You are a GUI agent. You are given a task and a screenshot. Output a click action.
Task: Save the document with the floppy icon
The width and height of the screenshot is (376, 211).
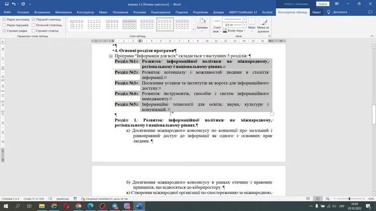[x=6, y=4]
